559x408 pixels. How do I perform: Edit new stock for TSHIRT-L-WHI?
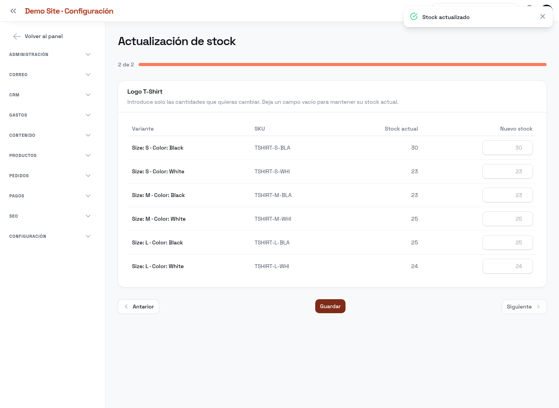click(508, 266)
